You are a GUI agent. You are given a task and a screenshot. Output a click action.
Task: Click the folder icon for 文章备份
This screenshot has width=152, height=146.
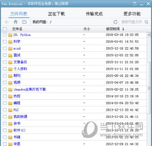click(x=10, y=62)
